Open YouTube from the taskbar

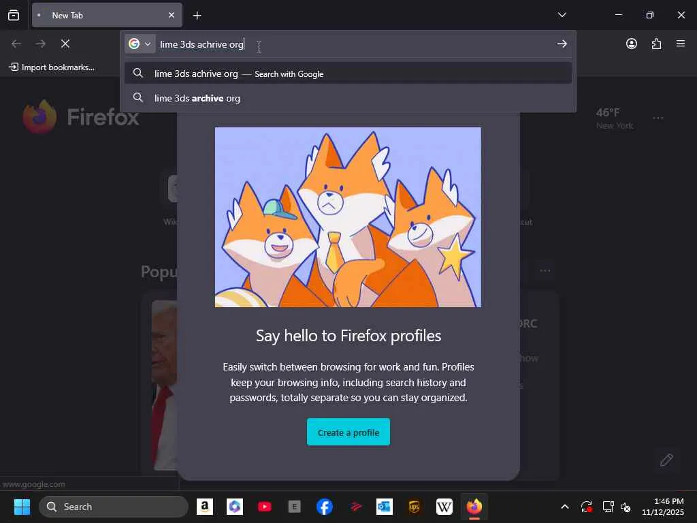[265, 507]
